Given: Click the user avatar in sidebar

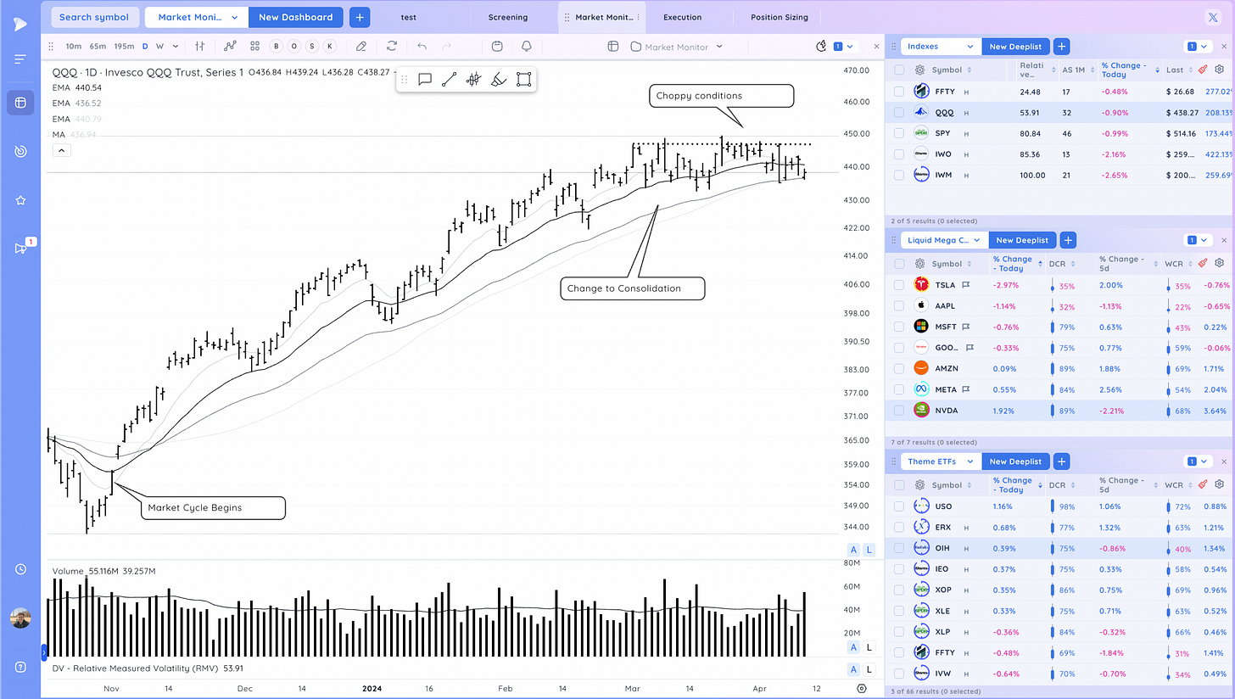Looking at the screenshot, I should tap(20, 618).
